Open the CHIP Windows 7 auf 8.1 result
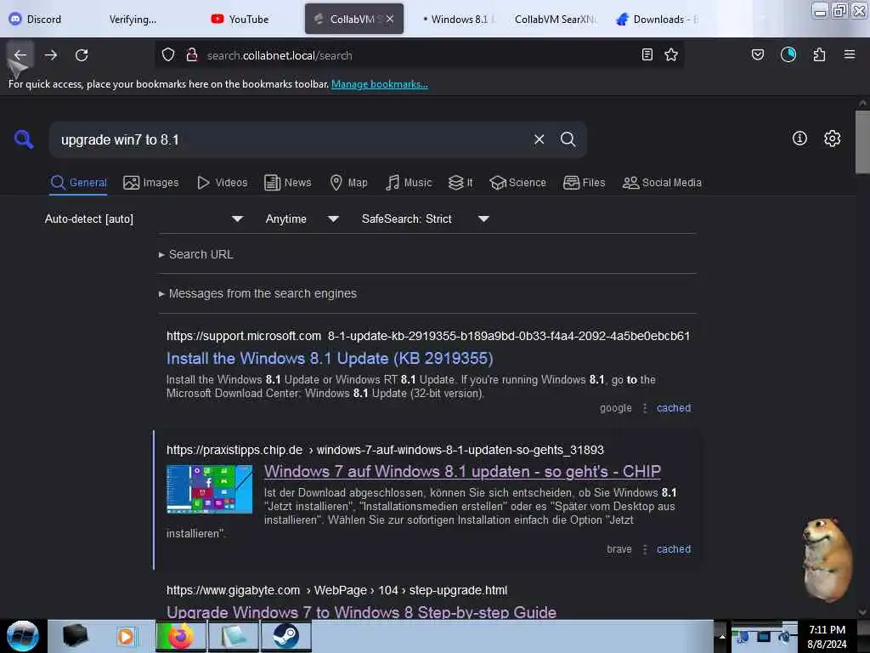This screenshot has width=870, height=653. (x=462, y=471)
